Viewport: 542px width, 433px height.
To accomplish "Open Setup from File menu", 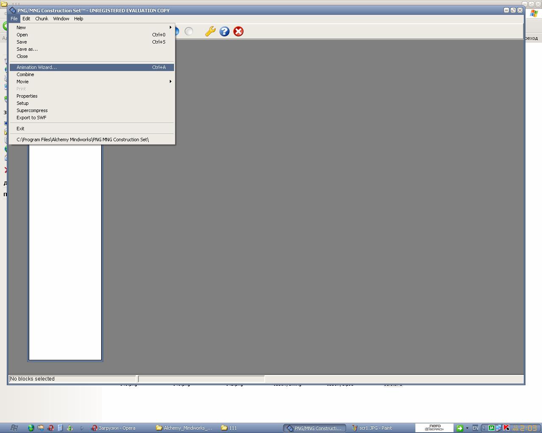I will point(92,103).
